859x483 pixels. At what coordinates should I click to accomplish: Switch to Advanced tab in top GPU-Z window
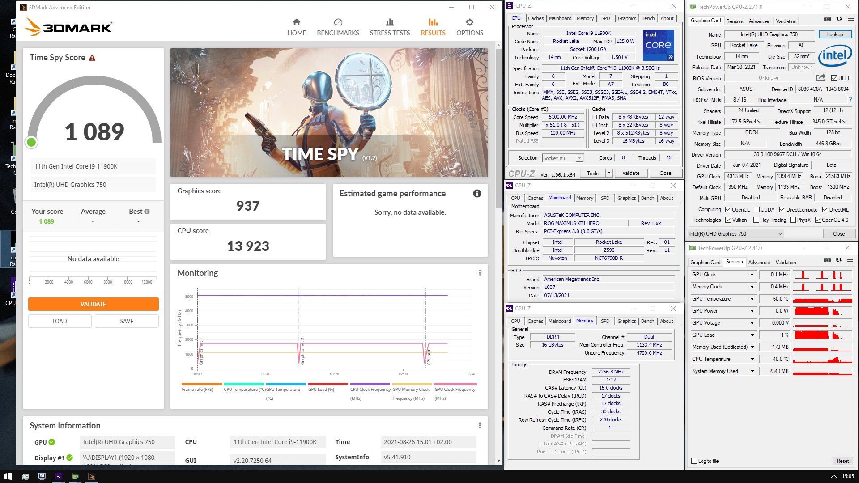tap(759, 21)
